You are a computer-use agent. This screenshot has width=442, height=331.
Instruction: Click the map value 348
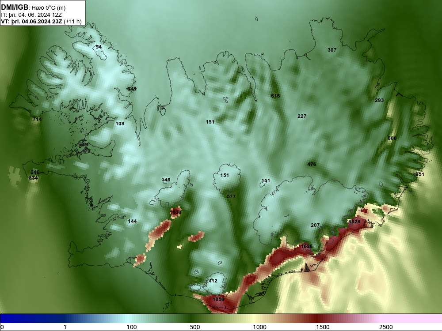click(x=132, y=89)
